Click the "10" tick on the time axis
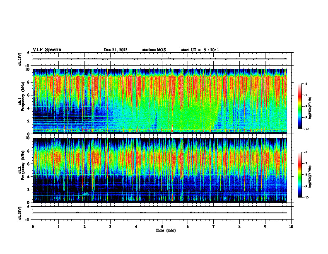This screenshot has width=328, height=254. click(291, 227)
